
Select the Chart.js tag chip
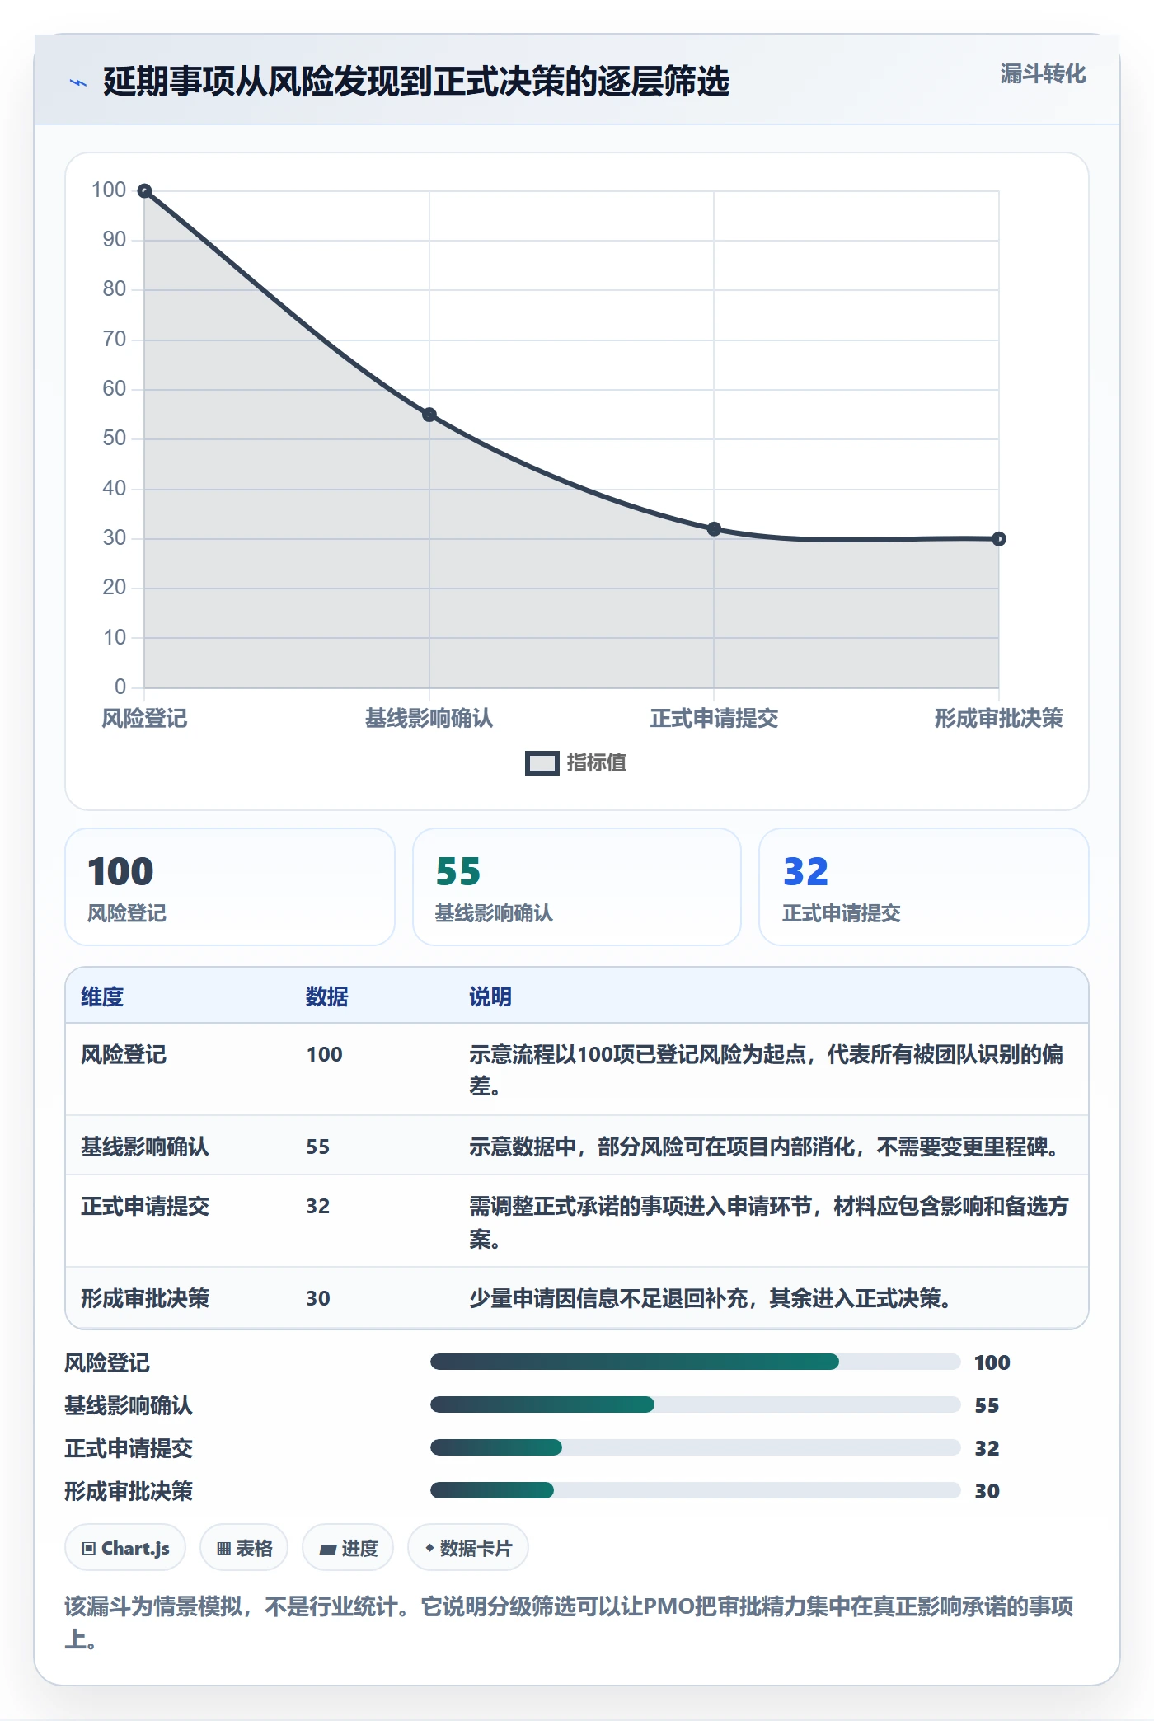click(x=125, y=1548)
